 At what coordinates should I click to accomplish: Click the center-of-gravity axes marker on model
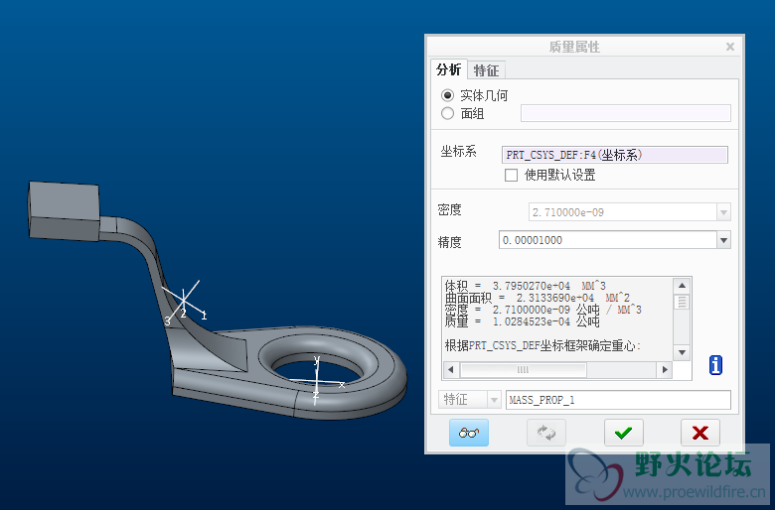tap(184, 301)
